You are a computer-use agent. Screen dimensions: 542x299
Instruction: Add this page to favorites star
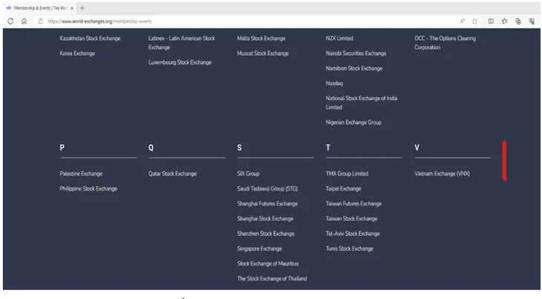[475, 22]
